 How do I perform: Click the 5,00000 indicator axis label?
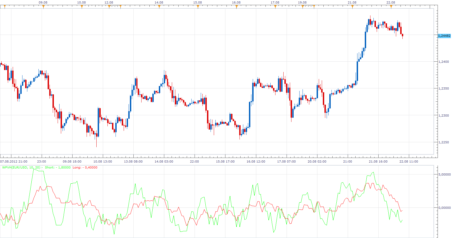pos(445,174)
